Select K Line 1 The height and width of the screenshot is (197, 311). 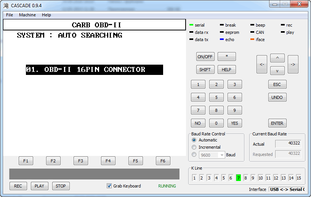(x=194, y=178)
